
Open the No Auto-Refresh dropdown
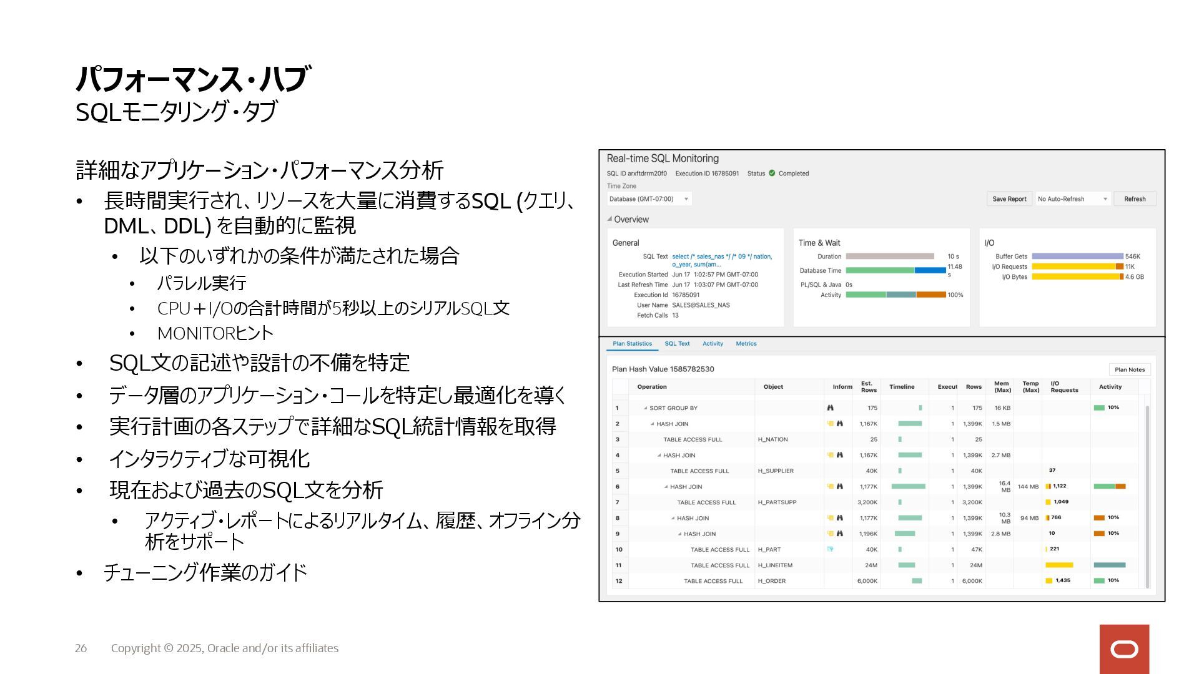tap(1073, 199)
